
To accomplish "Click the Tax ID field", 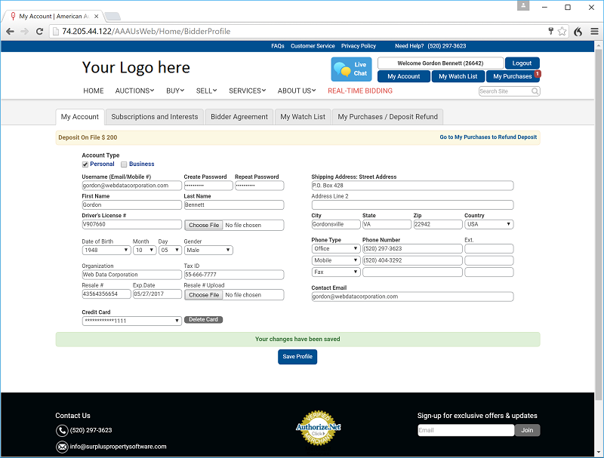I will [234, 275].
